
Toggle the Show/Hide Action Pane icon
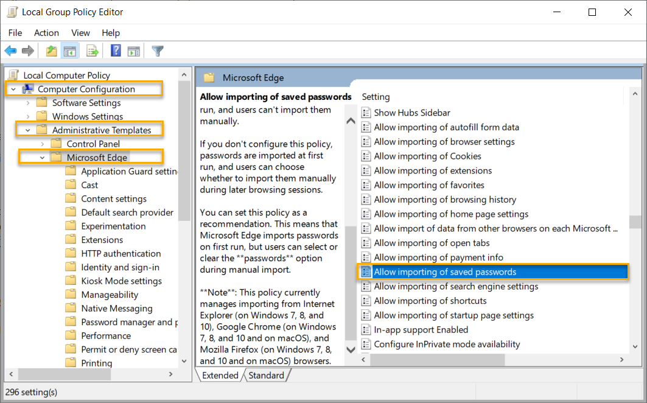[x=134, y=51]
